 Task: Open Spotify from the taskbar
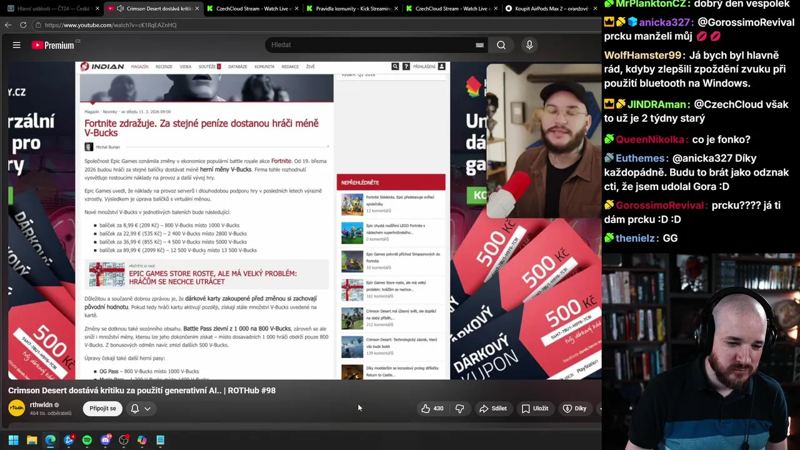[87, 440]
